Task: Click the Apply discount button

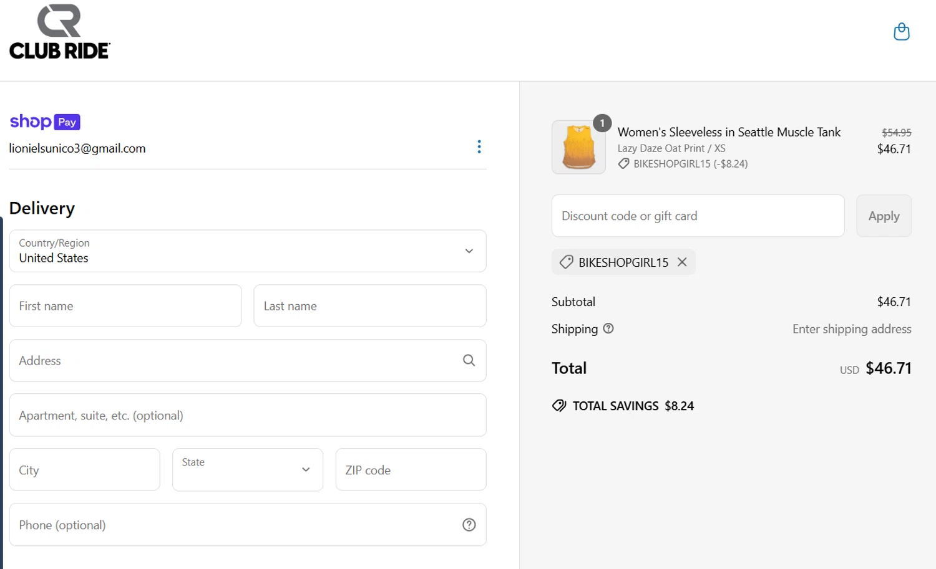Action: click(884, 216)
